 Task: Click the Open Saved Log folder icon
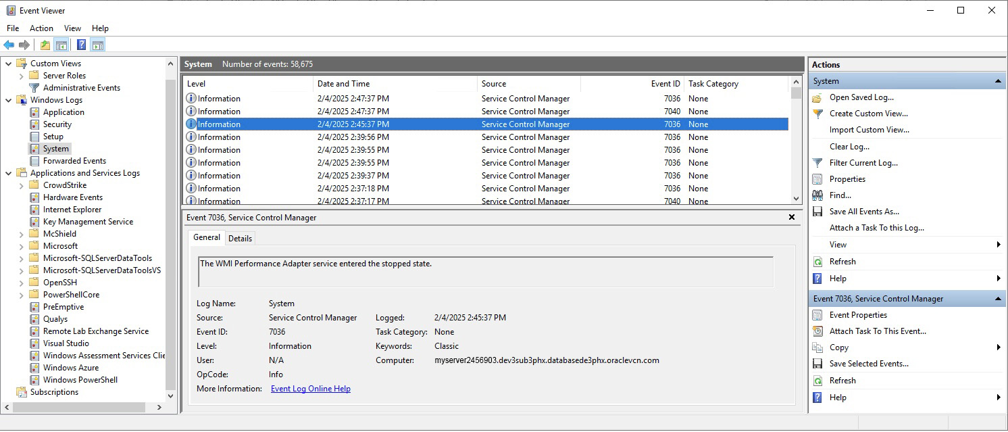(817, 97)
